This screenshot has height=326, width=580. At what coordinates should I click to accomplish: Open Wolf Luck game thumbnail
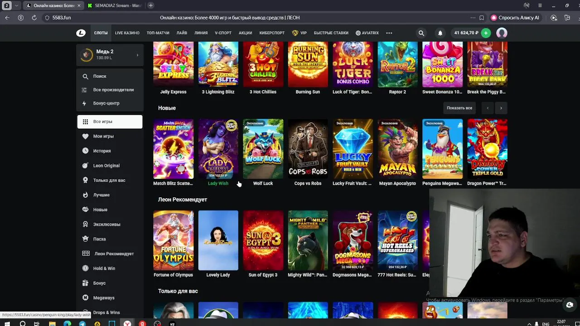[263, 149]
